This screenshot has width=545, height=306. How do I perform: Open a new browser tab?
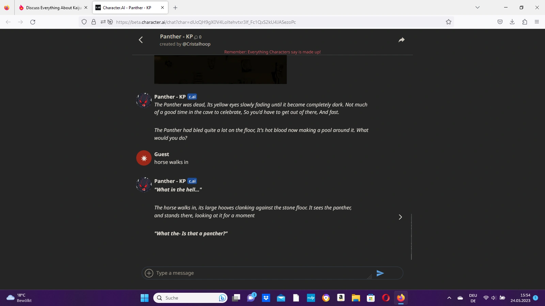coord(175,7)
